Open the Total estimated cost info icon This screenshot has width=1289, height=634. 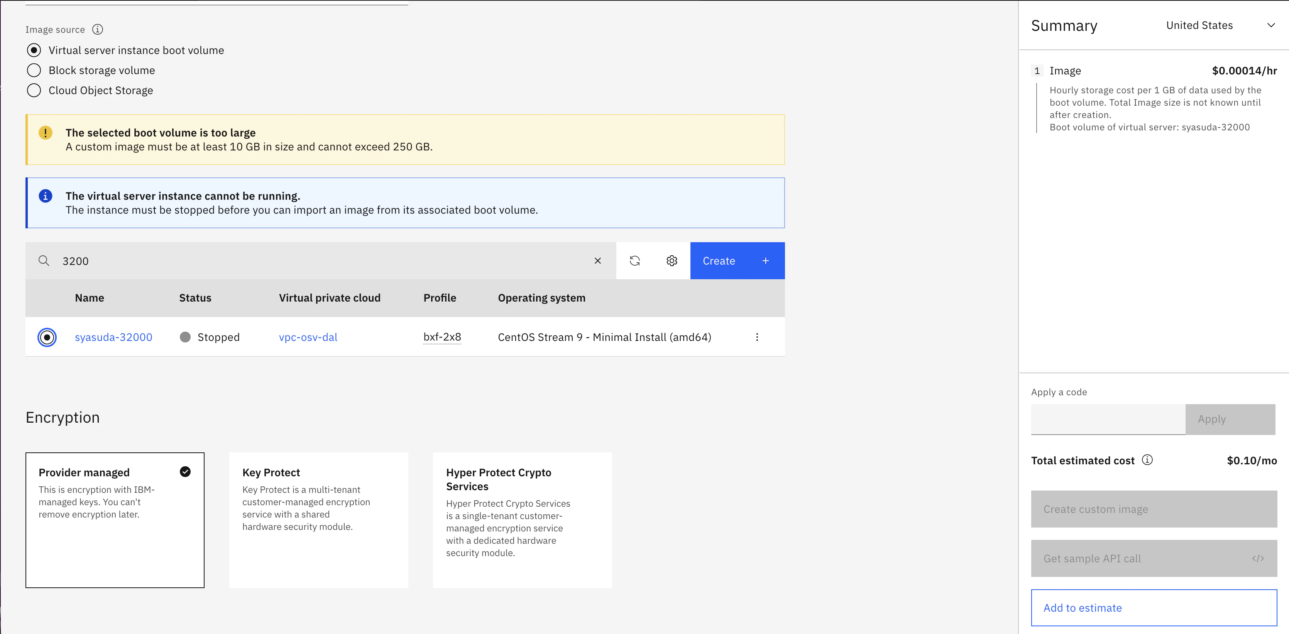[1147, 460]
